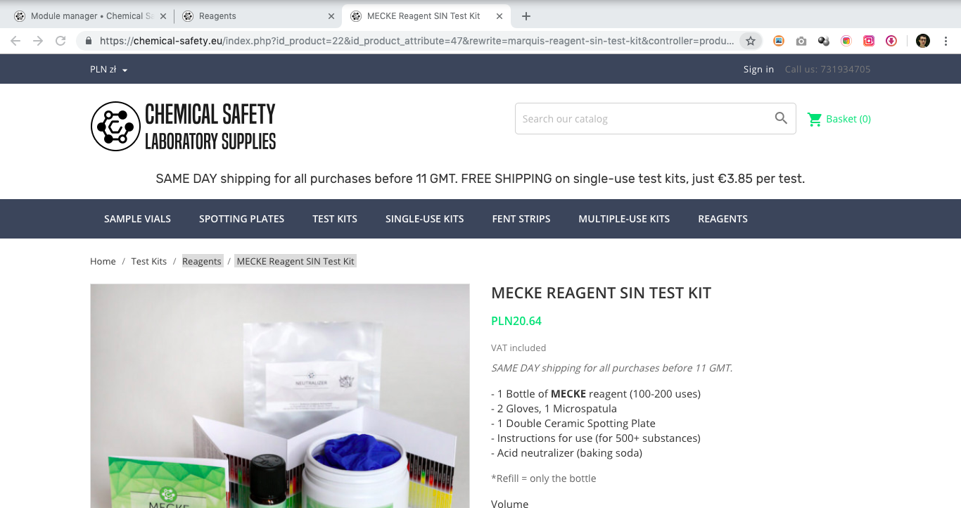The height and width of the screenshot is (508, 961).
Task: Click the browser back arrow
Action: [15, 41]
